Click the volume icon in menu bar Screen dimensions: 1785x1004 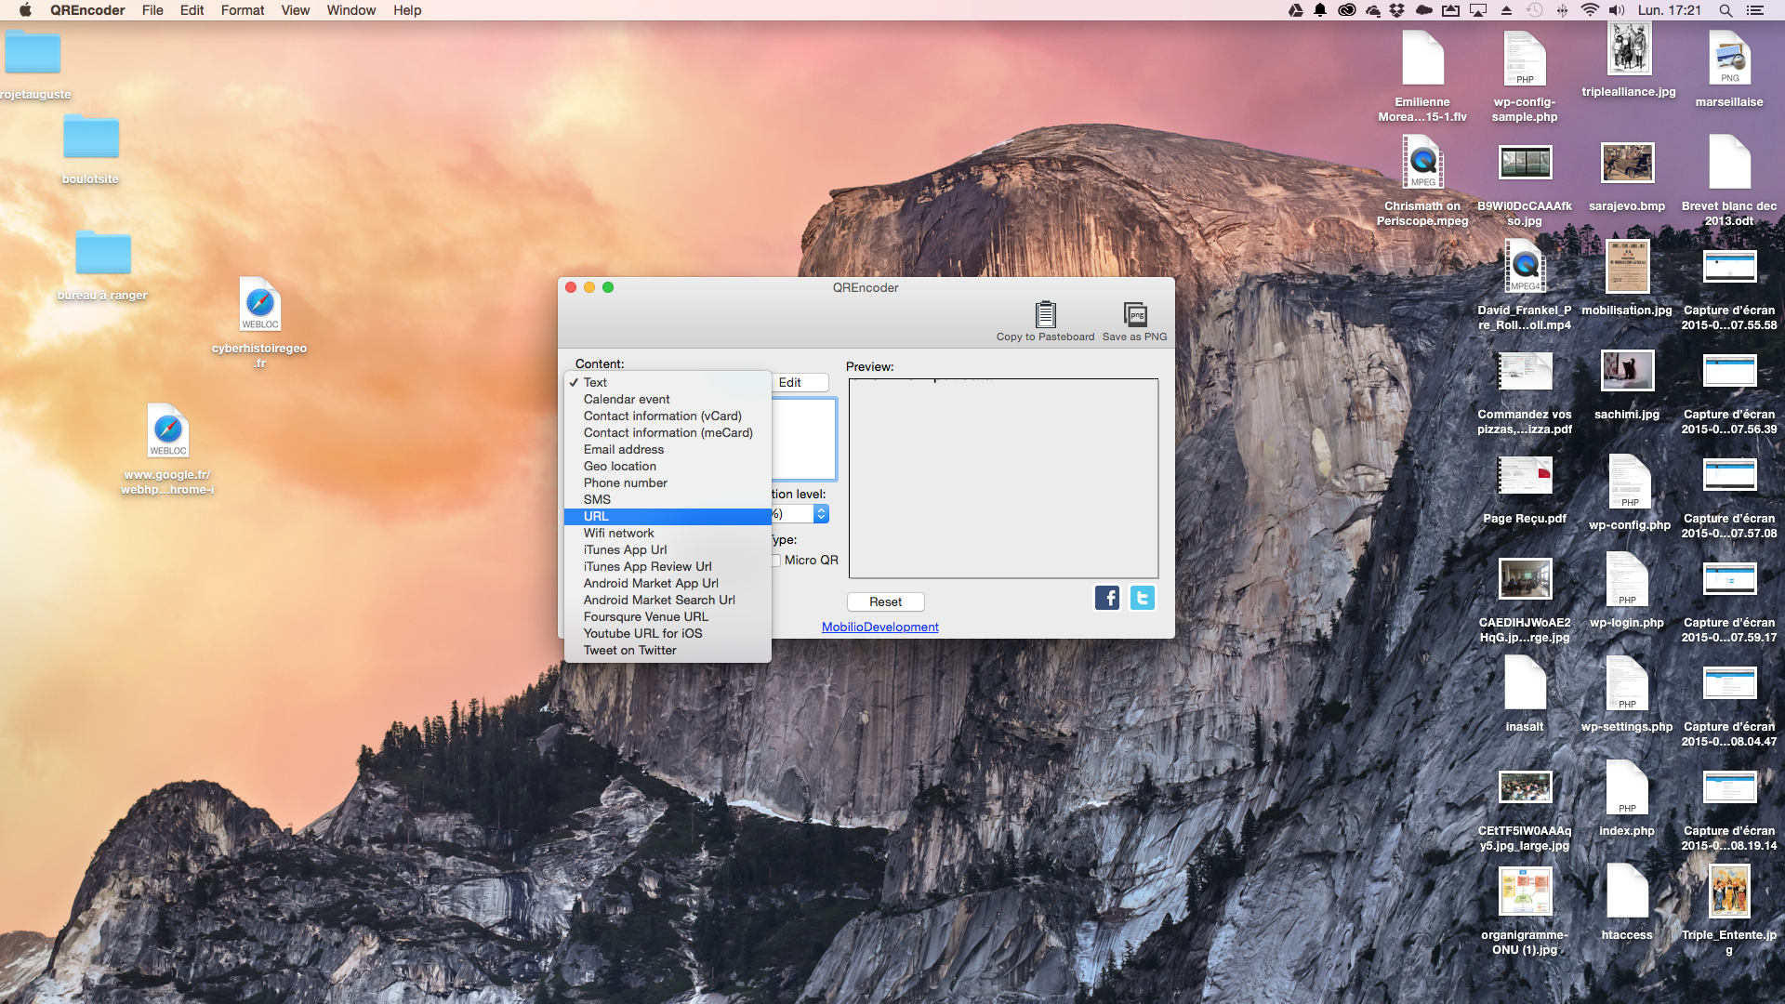click(1618, 10)
